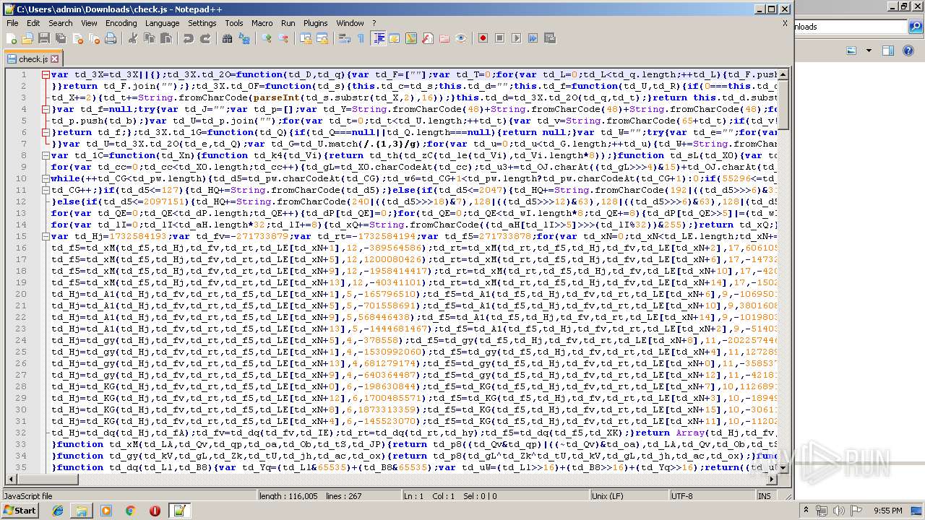Click the Unix (LF) status bar field

(x=629, y=496)
